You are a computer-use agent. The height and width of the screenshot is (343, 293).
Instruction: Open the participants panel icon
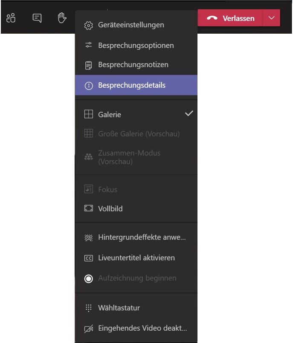tap(11, 18)
